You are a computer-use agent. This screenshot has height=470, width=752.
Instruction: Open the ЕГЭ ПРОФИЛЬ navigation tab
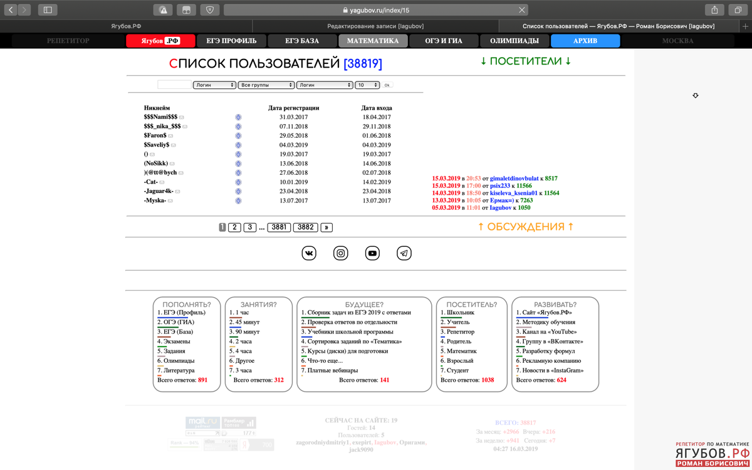tap(231, 41)
